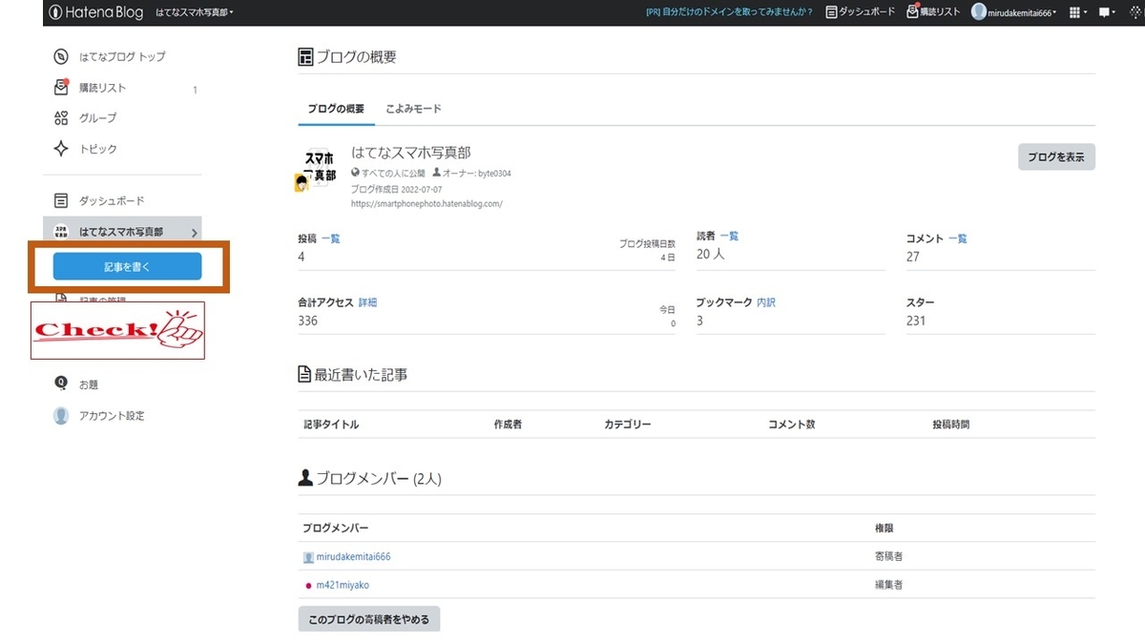Screen dimensions: 1145x644
Task: Switch to the こよみモード tab
Action: 413,109
